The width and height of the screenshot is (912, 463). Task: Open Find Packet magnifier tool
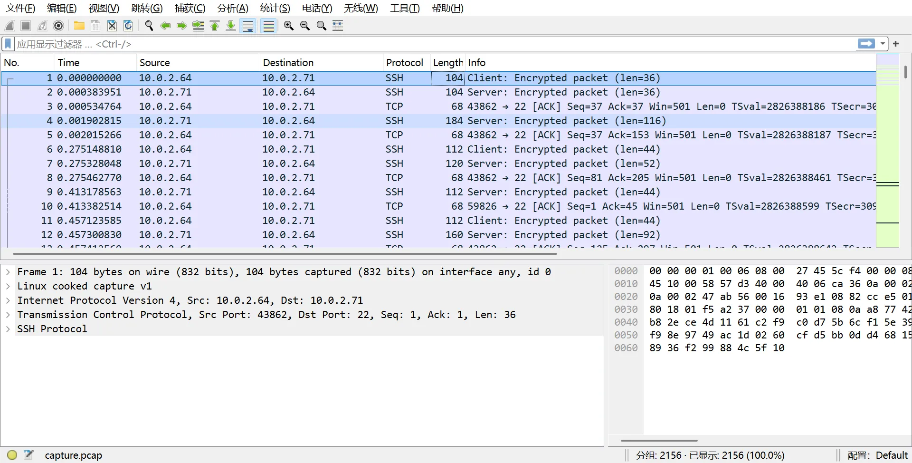pos(149,26)
